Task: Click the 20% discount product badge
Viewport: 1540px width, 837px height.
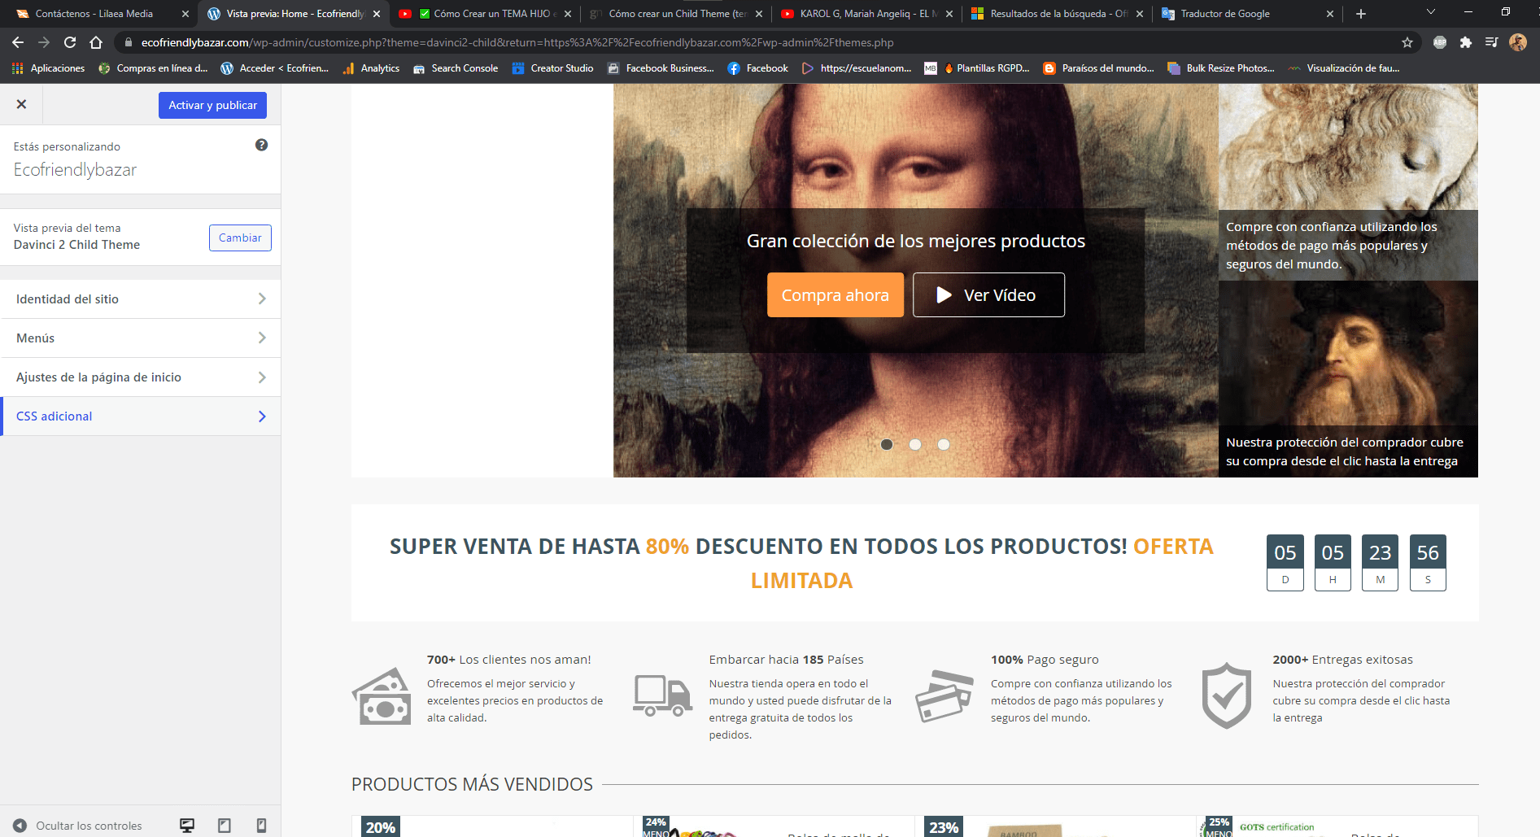Action: (380, 826)
